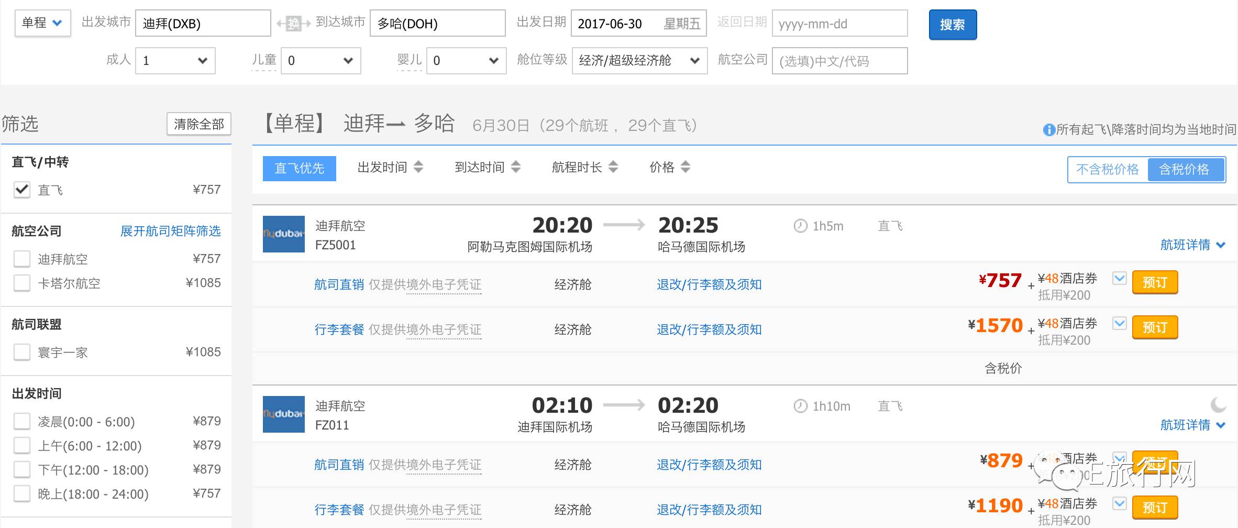Enable the 晚上(18:00 - 24:00) departure filter
This screenshot has width=1238, height=528.
[x=22, y=494]
